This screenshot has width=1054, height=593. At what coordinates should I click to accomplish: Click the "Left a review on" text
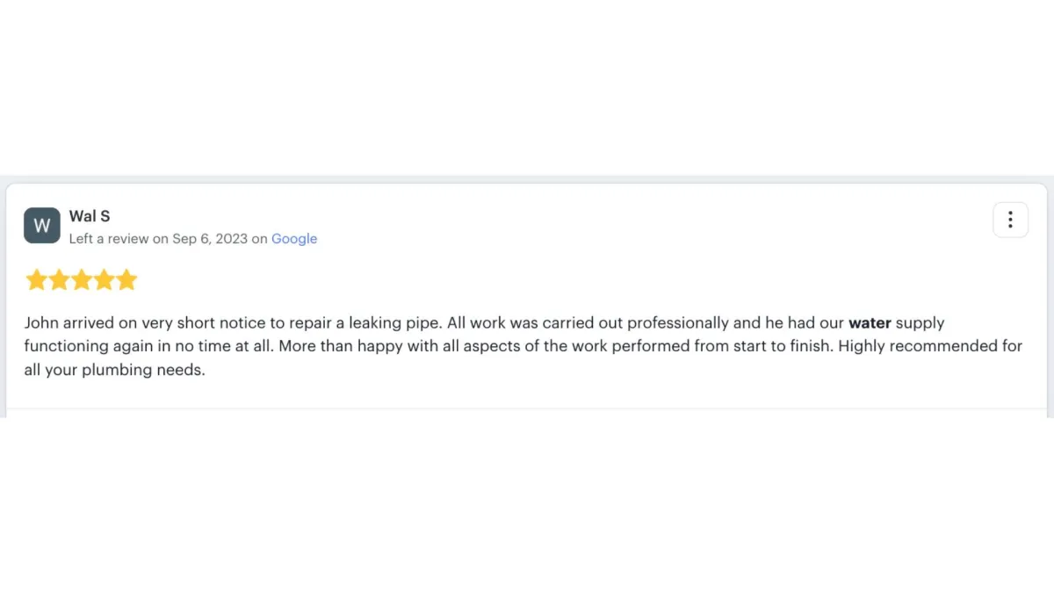(x=119, y=239)
